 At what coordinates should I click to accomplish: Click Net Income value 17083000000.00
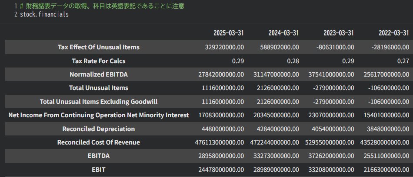221,115
